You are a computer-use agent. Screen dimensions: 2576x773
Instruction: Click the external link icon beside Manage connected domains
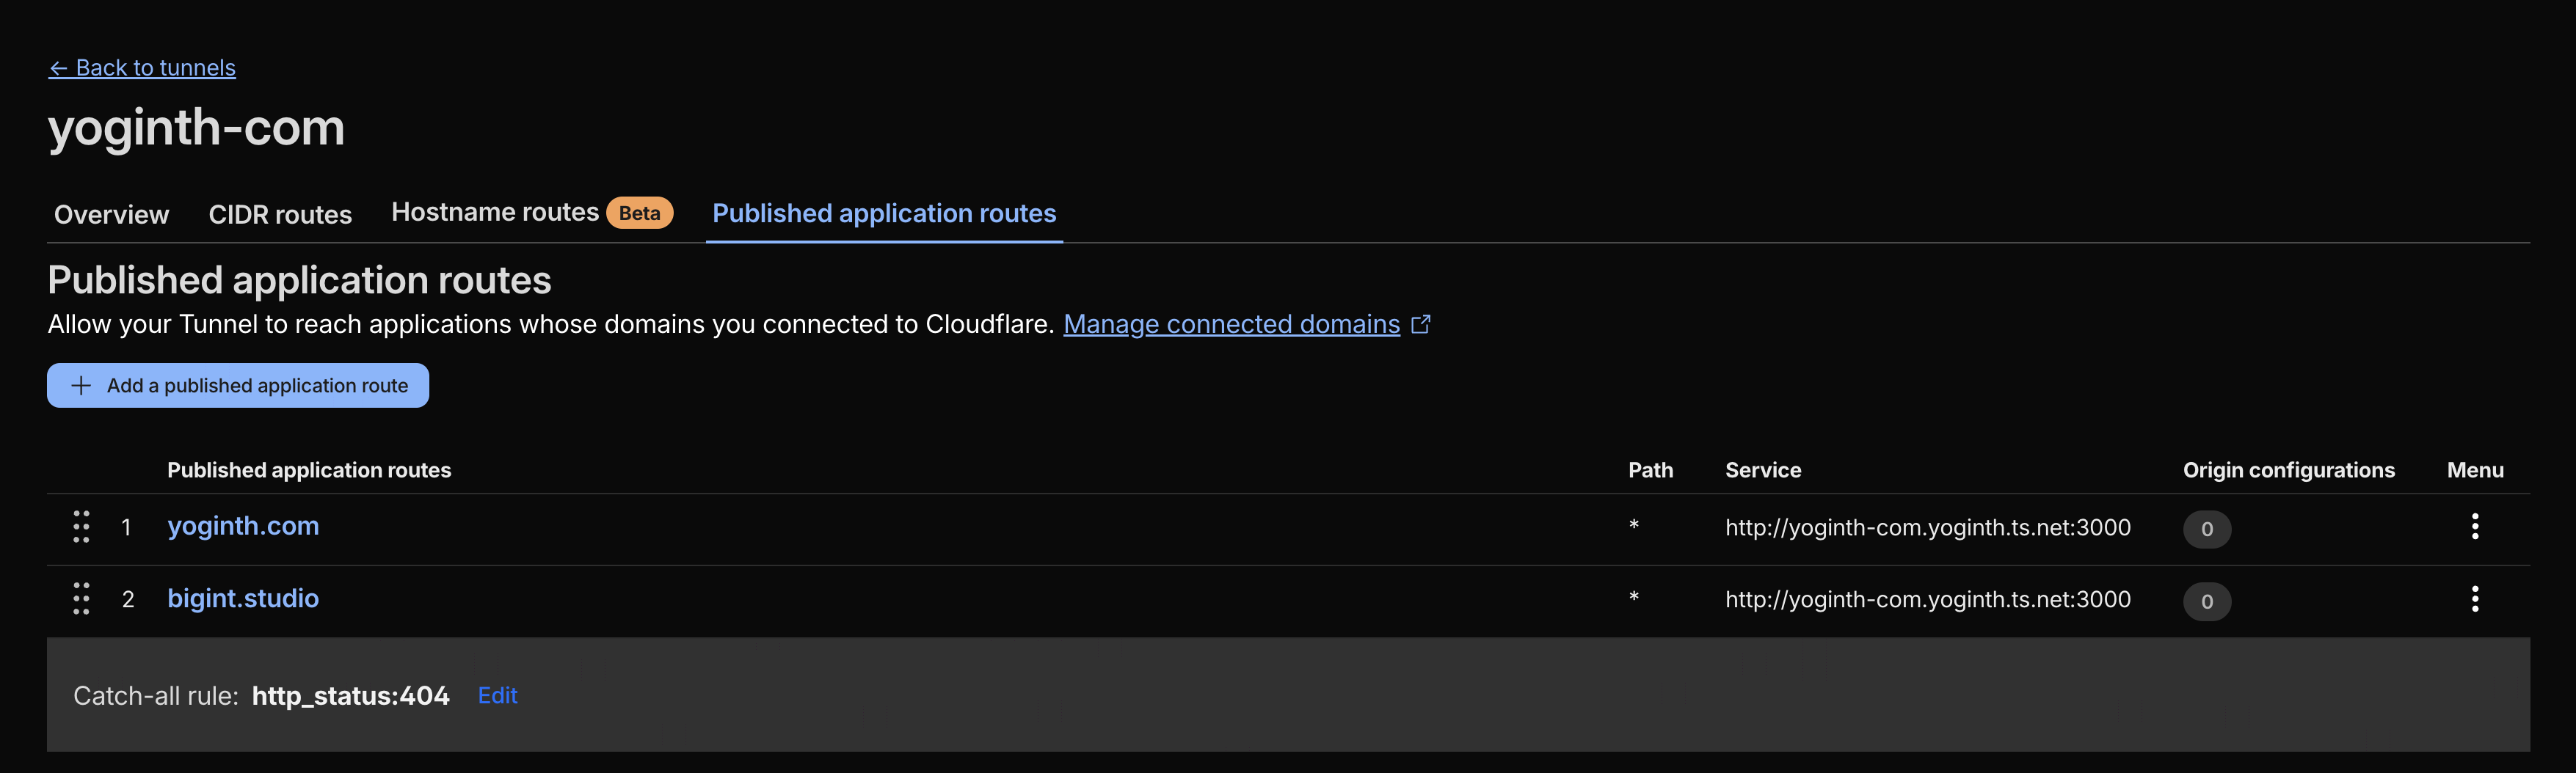1420,325
